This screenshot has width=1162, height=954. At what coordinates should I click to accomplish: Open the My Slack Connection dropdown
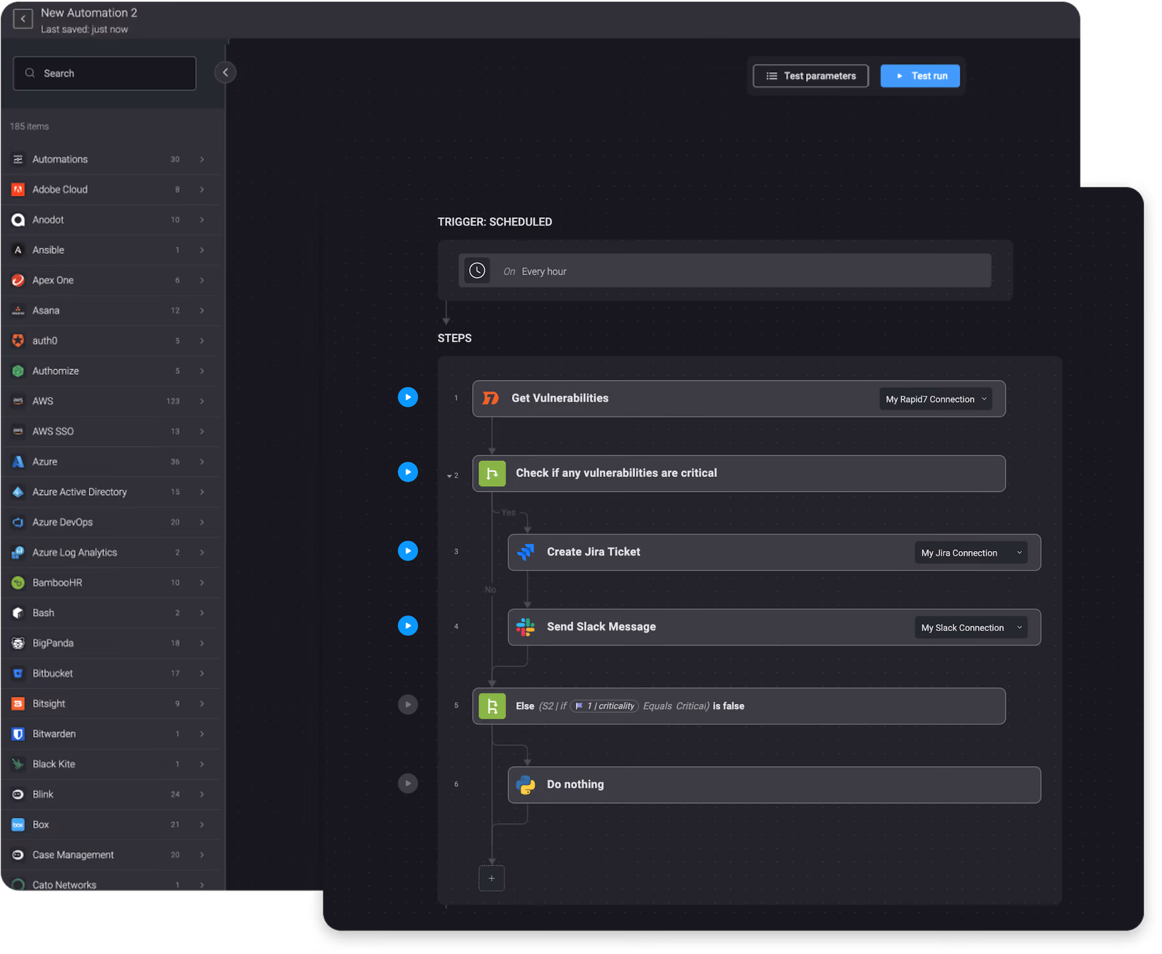tap(971, 627)
